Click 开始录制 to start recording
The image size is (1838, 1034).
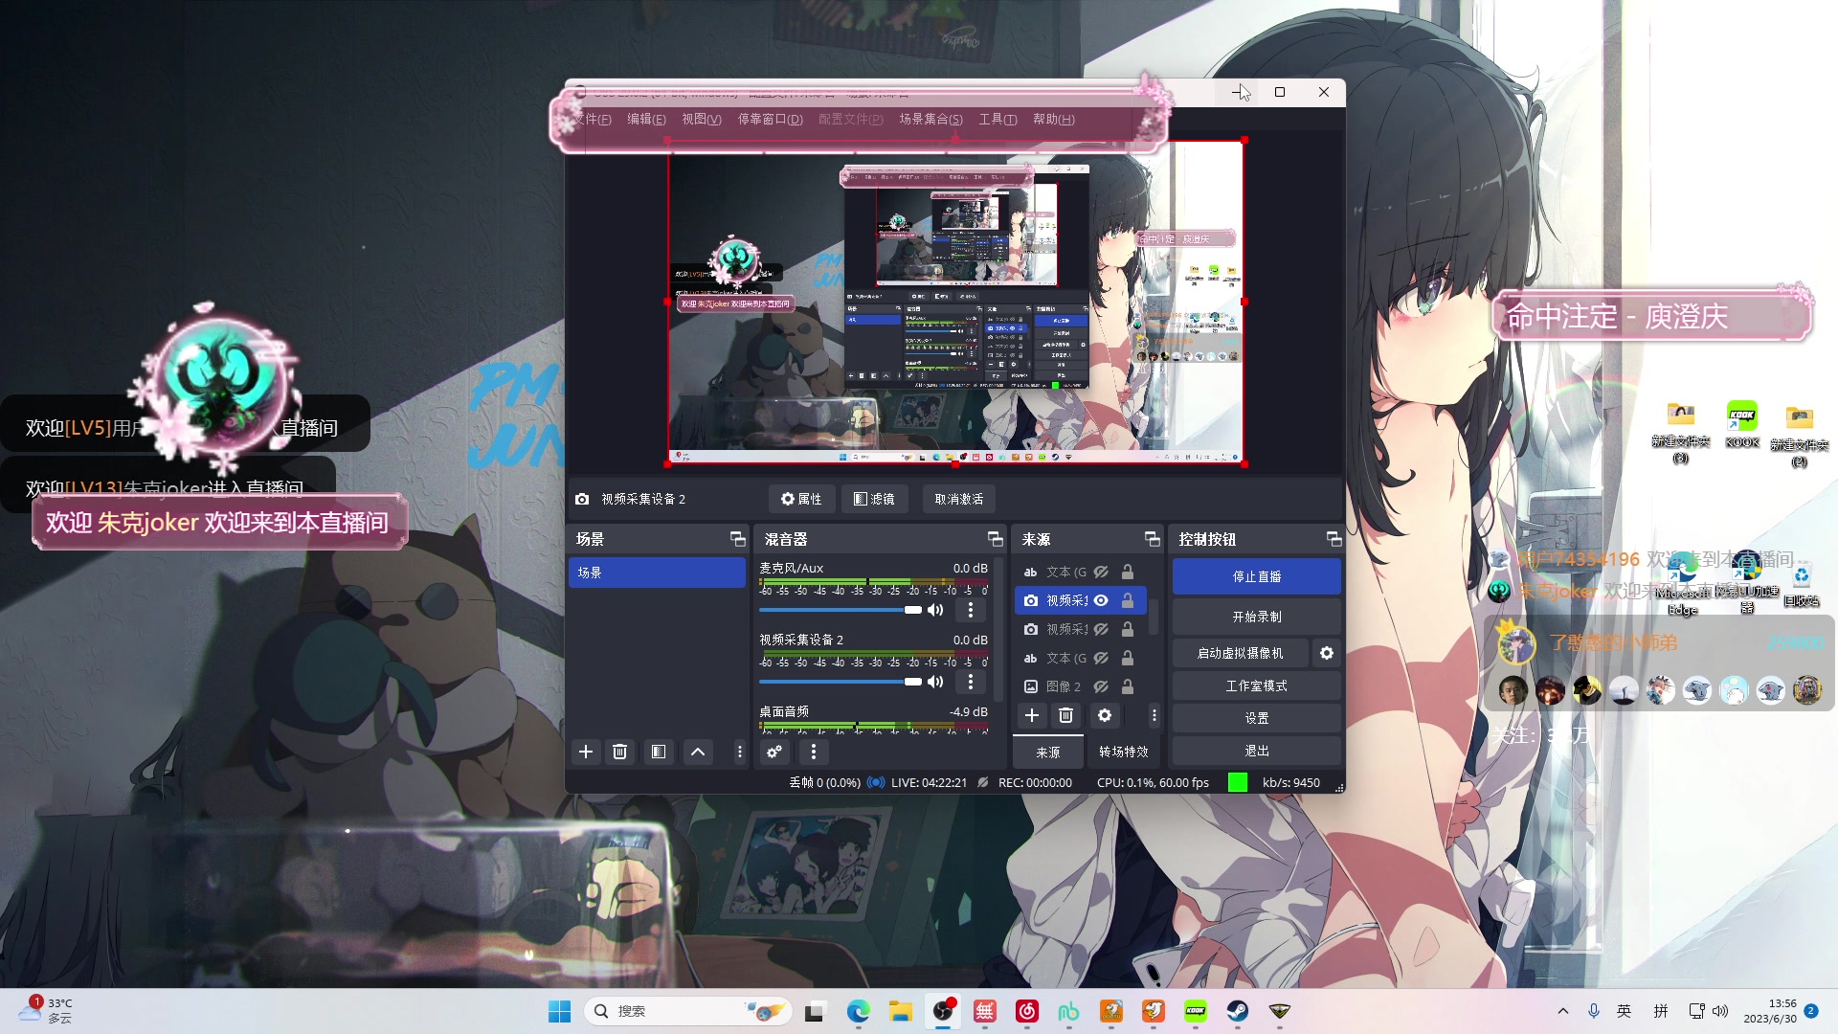1256,617
